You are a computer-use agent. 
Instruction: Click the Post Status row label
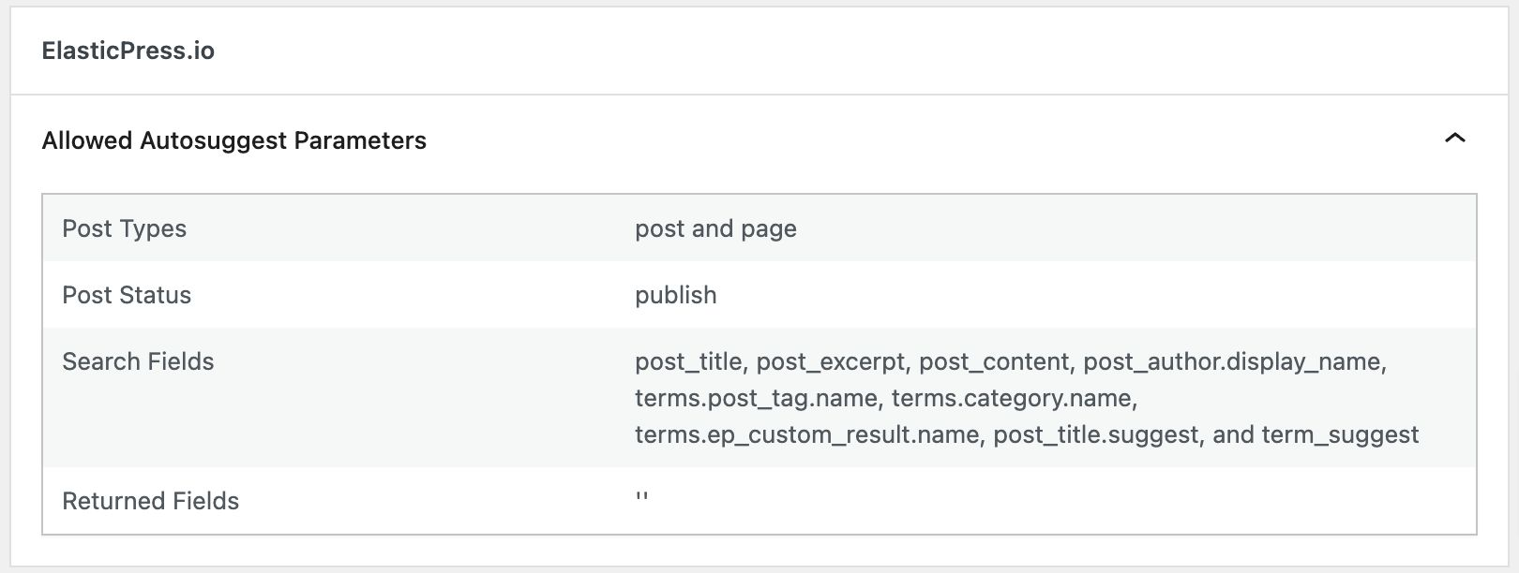pos(127,295)
